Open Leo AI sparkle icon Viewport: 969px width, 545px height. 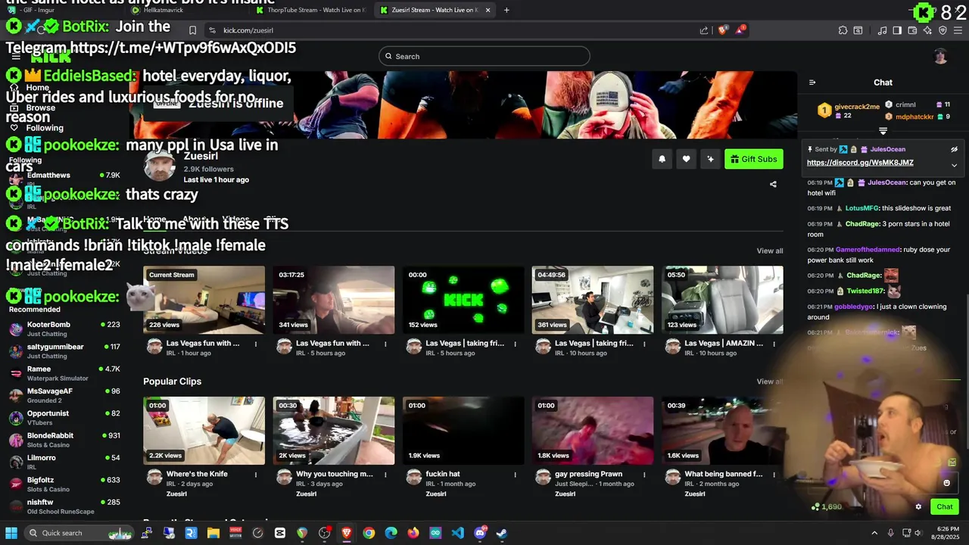coord(927,30)
